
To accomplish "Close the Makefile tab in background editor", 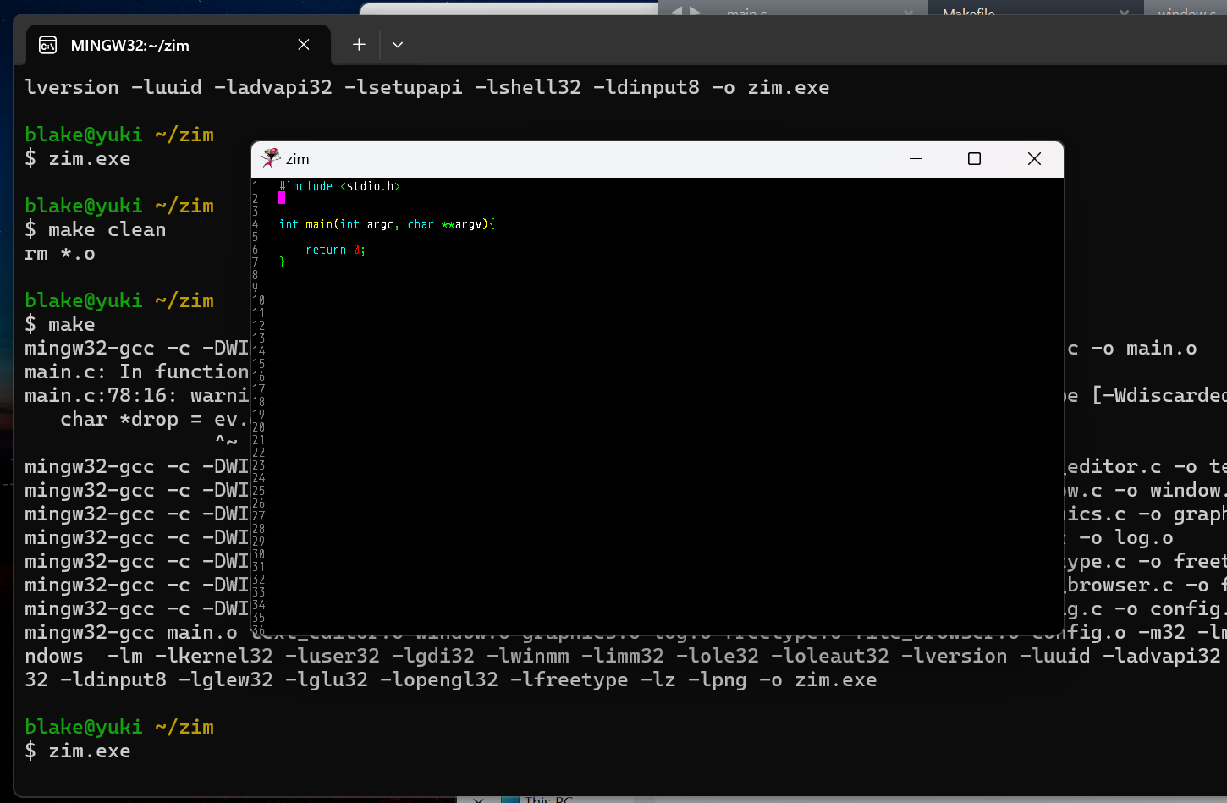I will pos(1124,12).
